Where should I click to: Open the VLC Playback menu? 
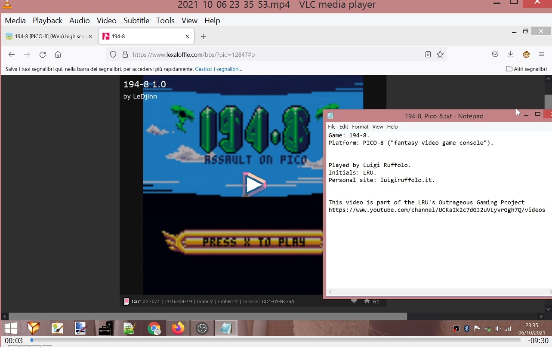(x=47, y=20)
